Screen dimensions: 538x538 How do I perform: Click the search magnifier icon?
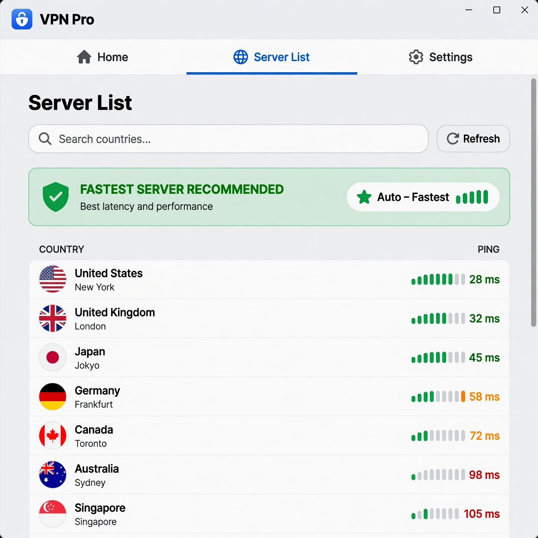point(45,139)
